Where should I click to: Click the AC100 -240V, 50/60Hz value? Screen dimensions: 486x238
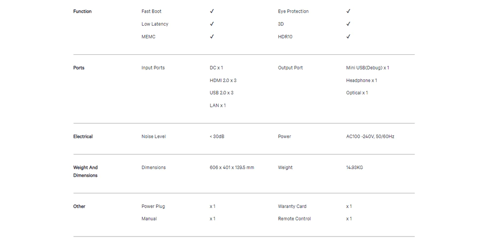(370, 136)
